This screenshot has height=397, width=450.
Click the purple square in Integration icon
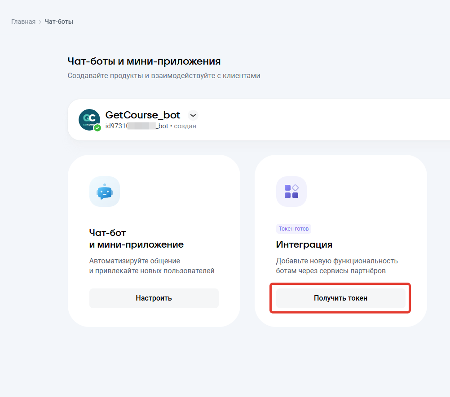tap(288, 188)
